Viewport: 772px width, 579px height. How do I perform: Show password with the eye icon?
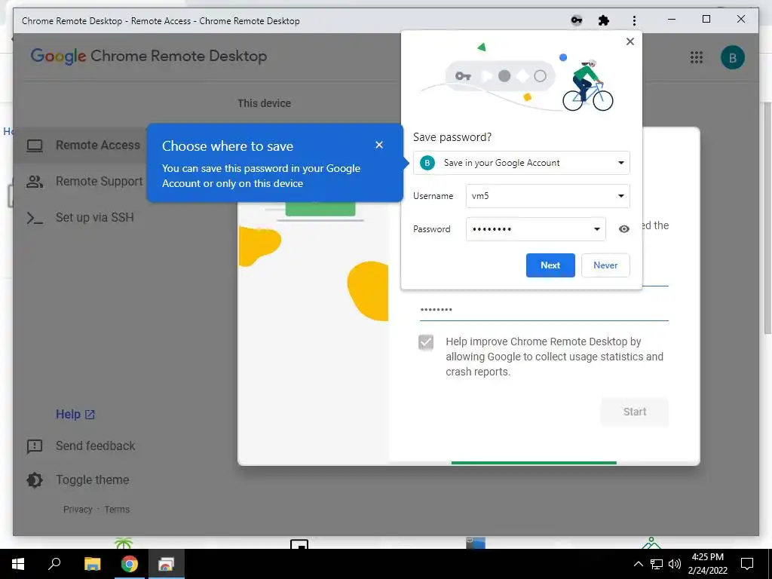coord(623,229)
